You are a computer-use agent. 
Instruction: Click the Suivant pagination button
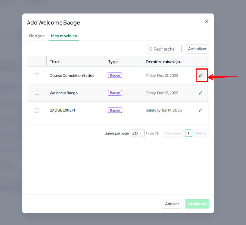pos(202,133)
